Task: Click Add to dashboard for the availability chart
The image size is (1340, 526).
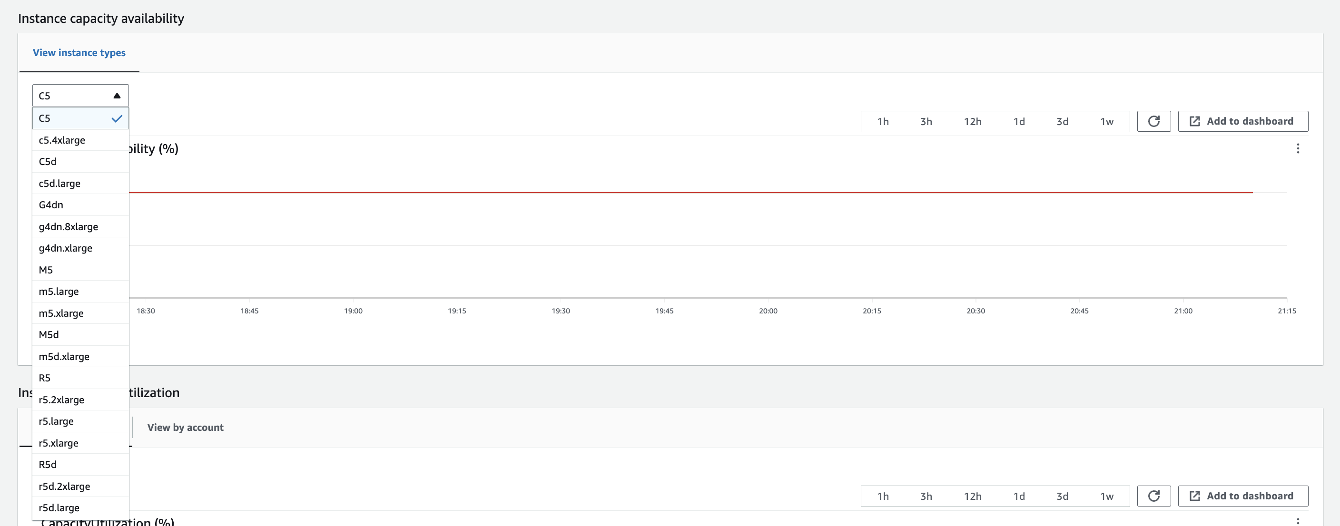Action: pyautogui.click(x=1243, y=121)
